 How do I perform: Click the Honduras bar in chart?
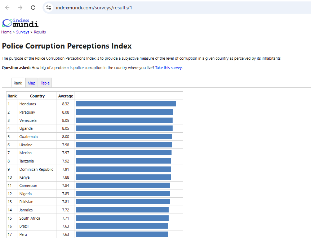coord(126,104)
